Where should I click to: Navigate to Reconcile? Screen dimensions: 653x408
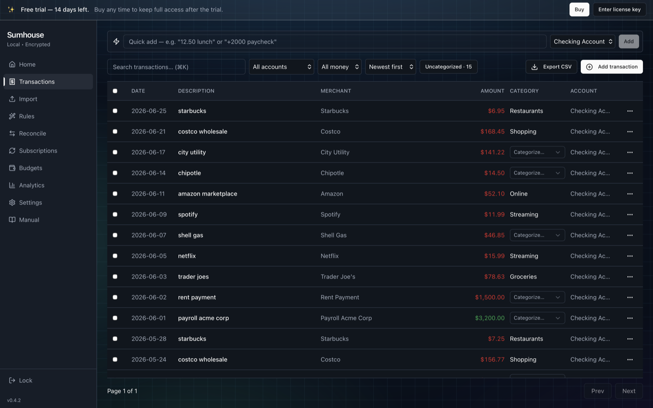pos(48,133)
